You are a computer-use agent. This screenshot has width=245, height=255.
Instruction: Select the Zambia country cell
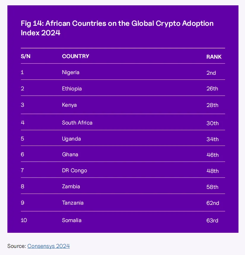71,187
